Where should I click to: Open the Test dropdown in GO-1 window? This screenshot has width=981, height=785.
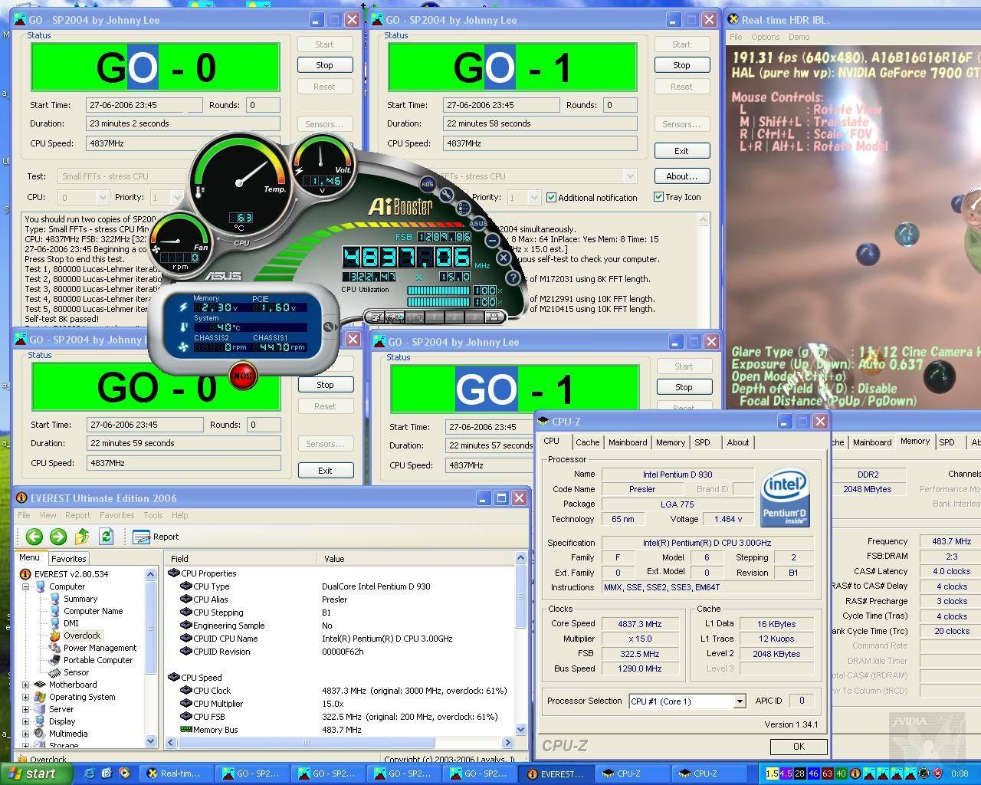coord(629,176)
